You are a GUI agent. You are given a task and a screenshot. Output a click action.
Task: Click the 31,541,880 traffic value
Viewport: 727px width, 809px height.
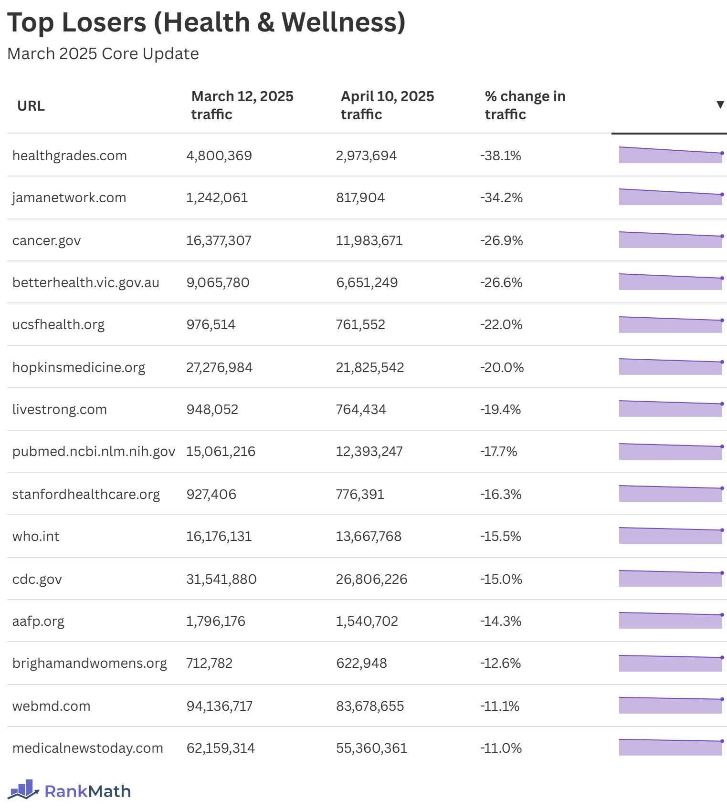221,579
